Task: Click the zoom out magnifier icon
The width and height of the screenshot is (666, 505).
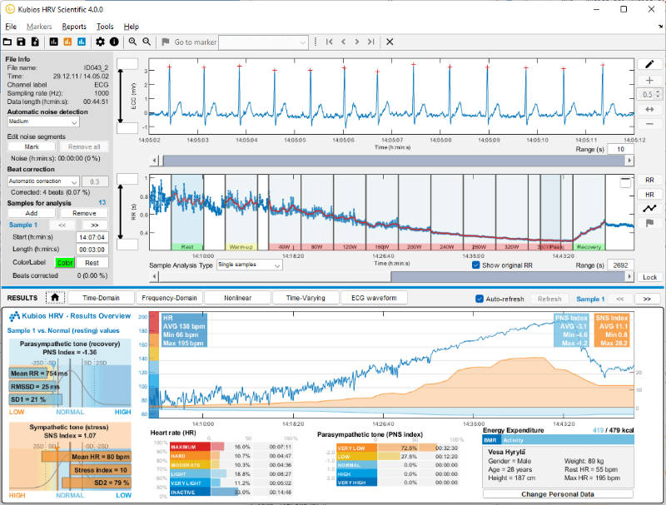Action: point(147,42)
